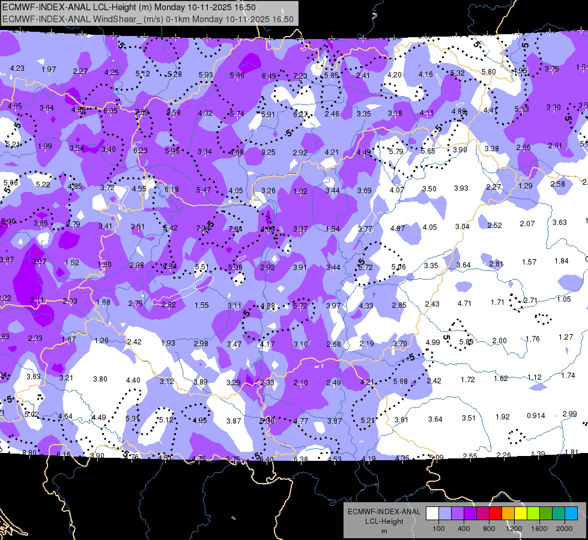The width and height of the screenshot is (588, 540).
Task: Click the wind shear value 8.80
Action: click(x=29, y=452)
